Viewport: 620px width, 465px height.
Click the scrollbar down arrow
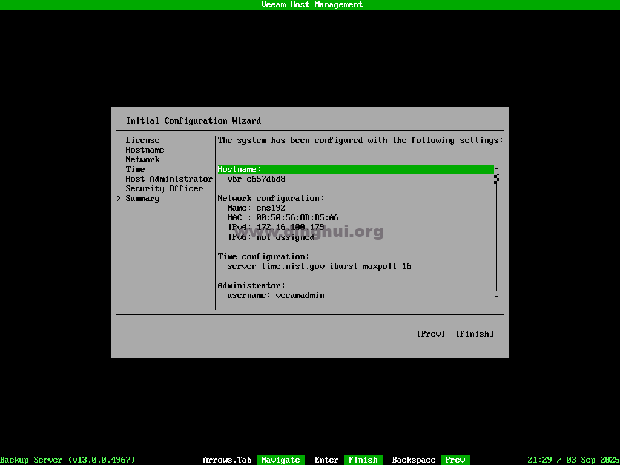pos(496,295)
